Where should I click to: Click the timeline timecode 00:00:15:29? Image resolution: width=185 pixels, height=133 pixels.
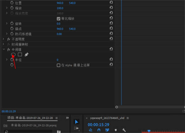click(x=97, y=124)
